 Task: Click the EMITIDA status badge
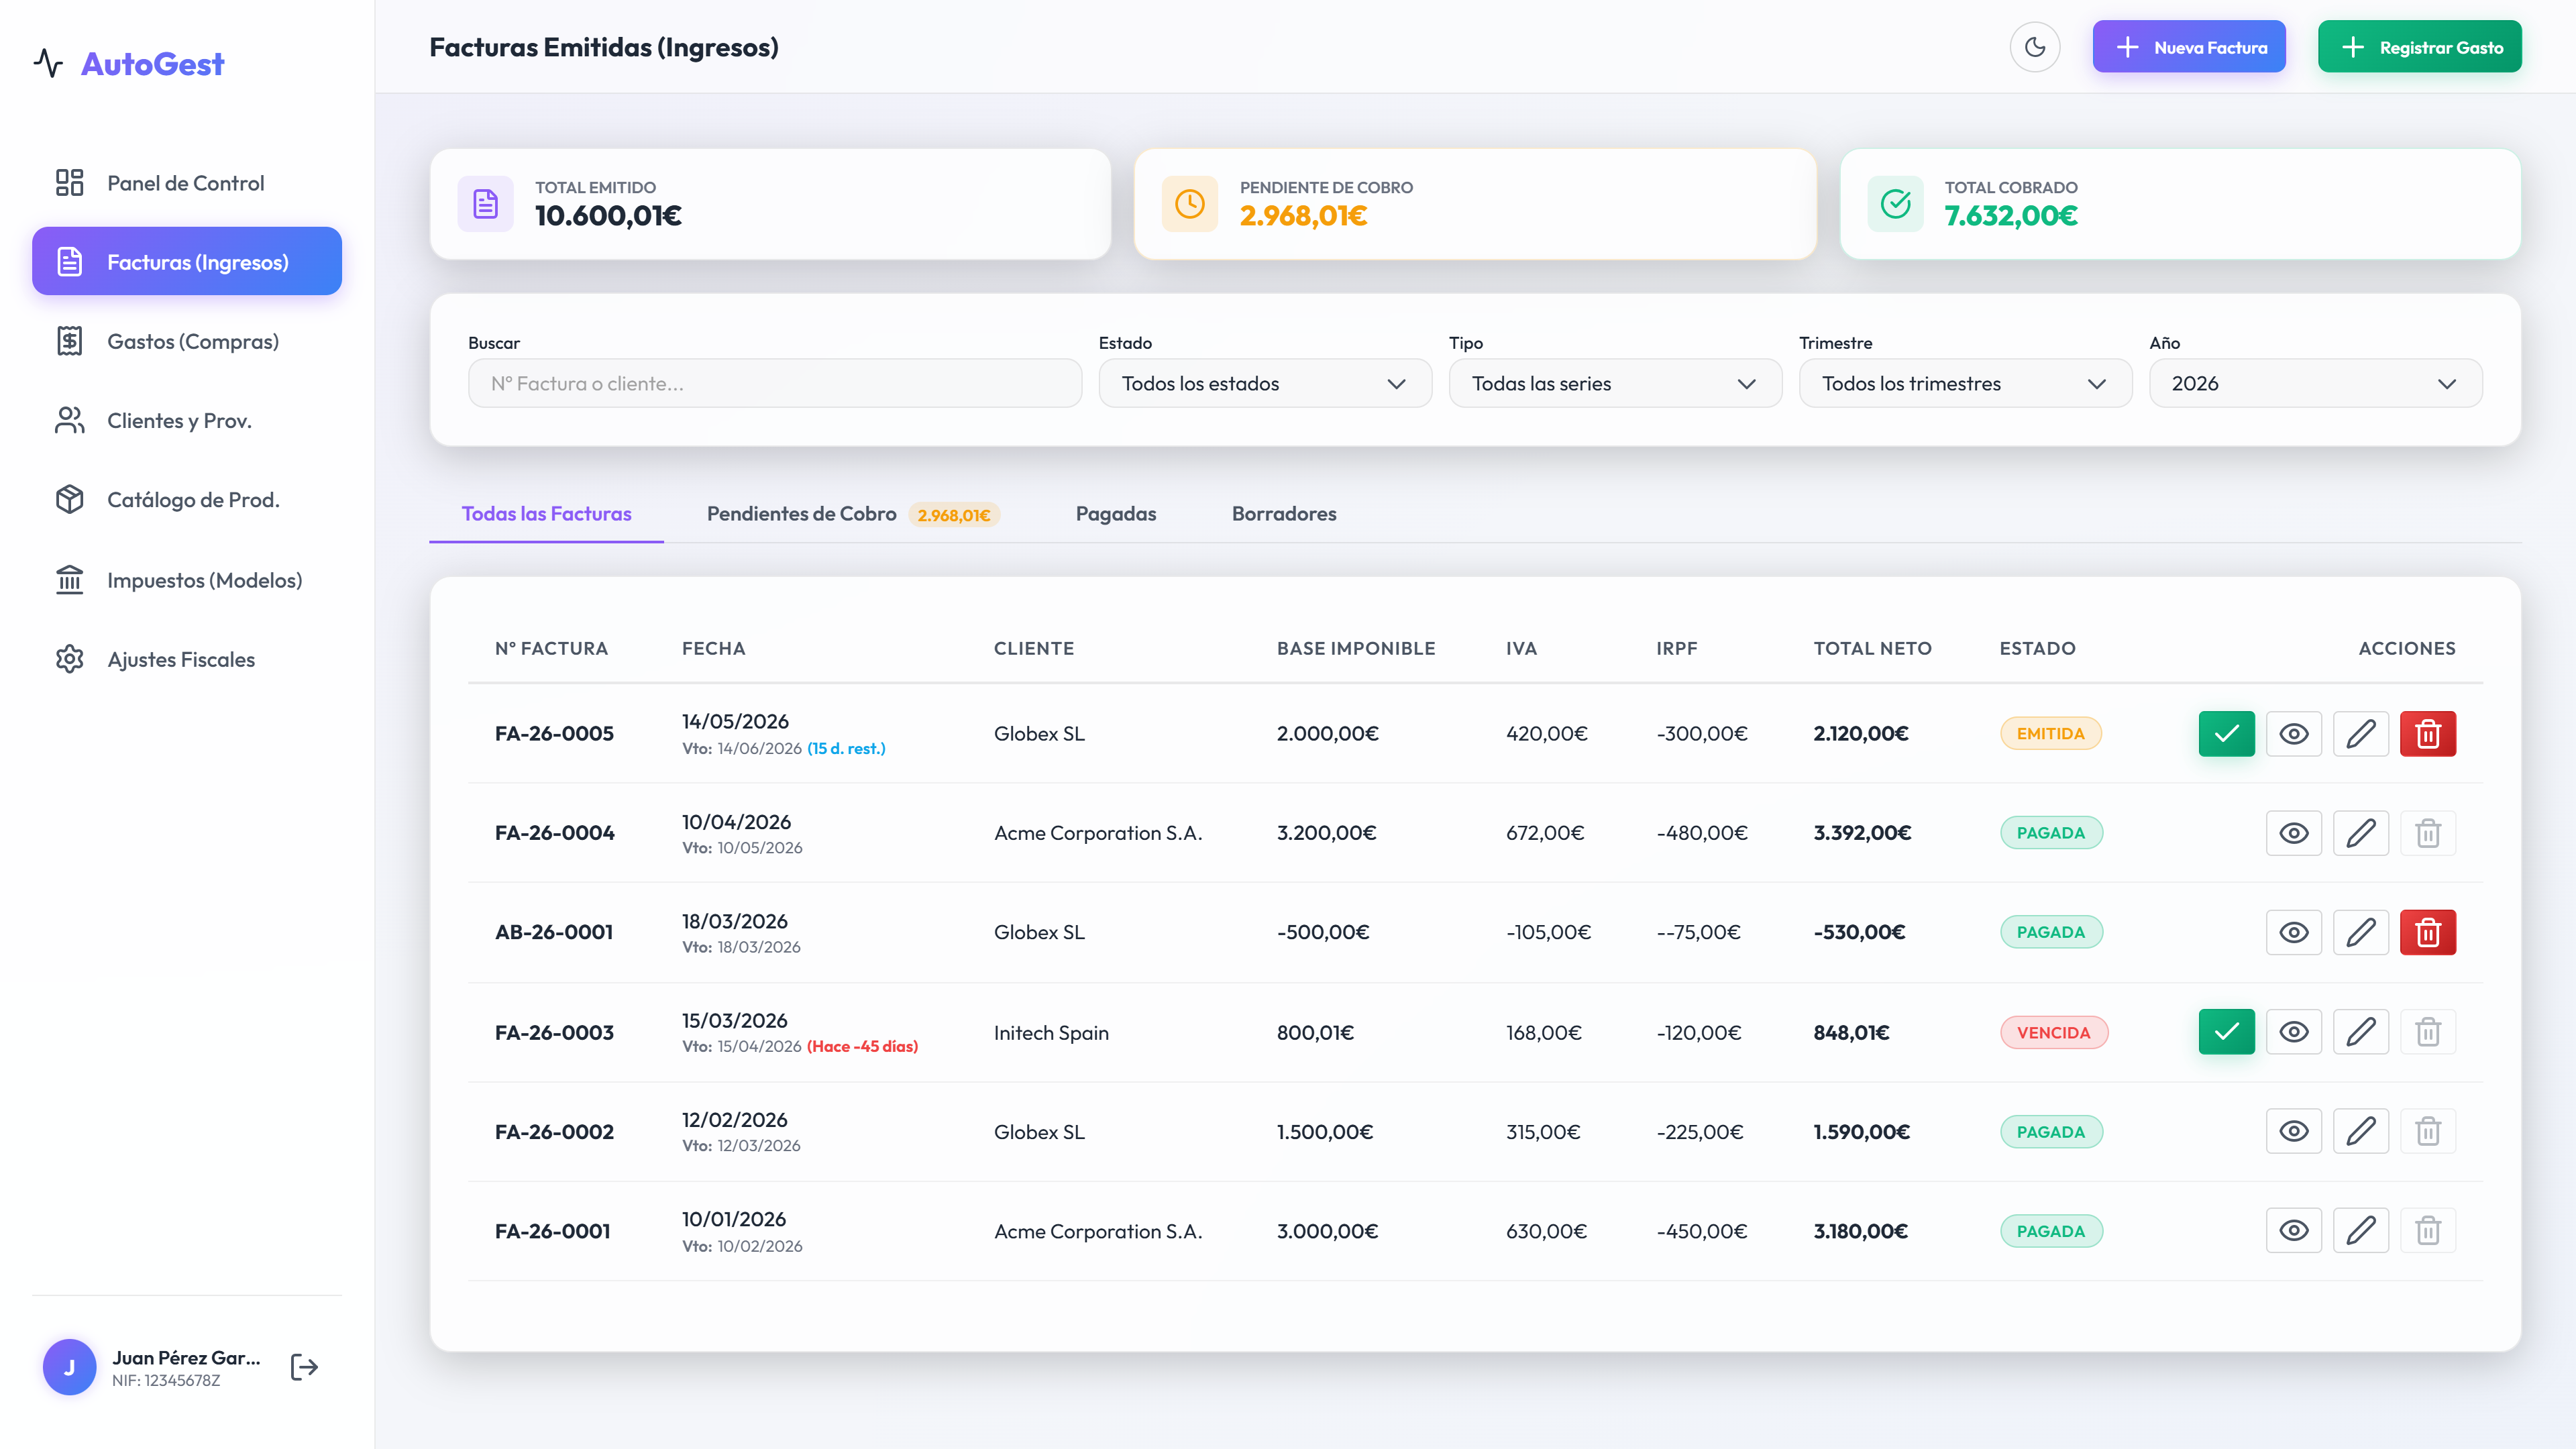[2050, 734]
